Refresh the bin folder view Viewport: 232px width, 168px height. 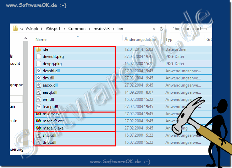161,29
